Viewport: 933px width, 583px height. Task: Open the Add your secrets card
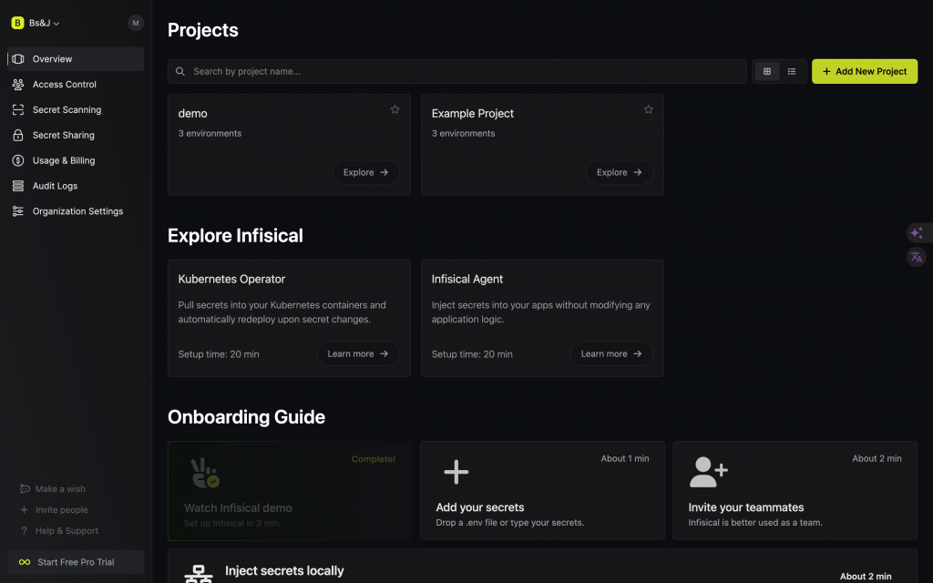542,491
